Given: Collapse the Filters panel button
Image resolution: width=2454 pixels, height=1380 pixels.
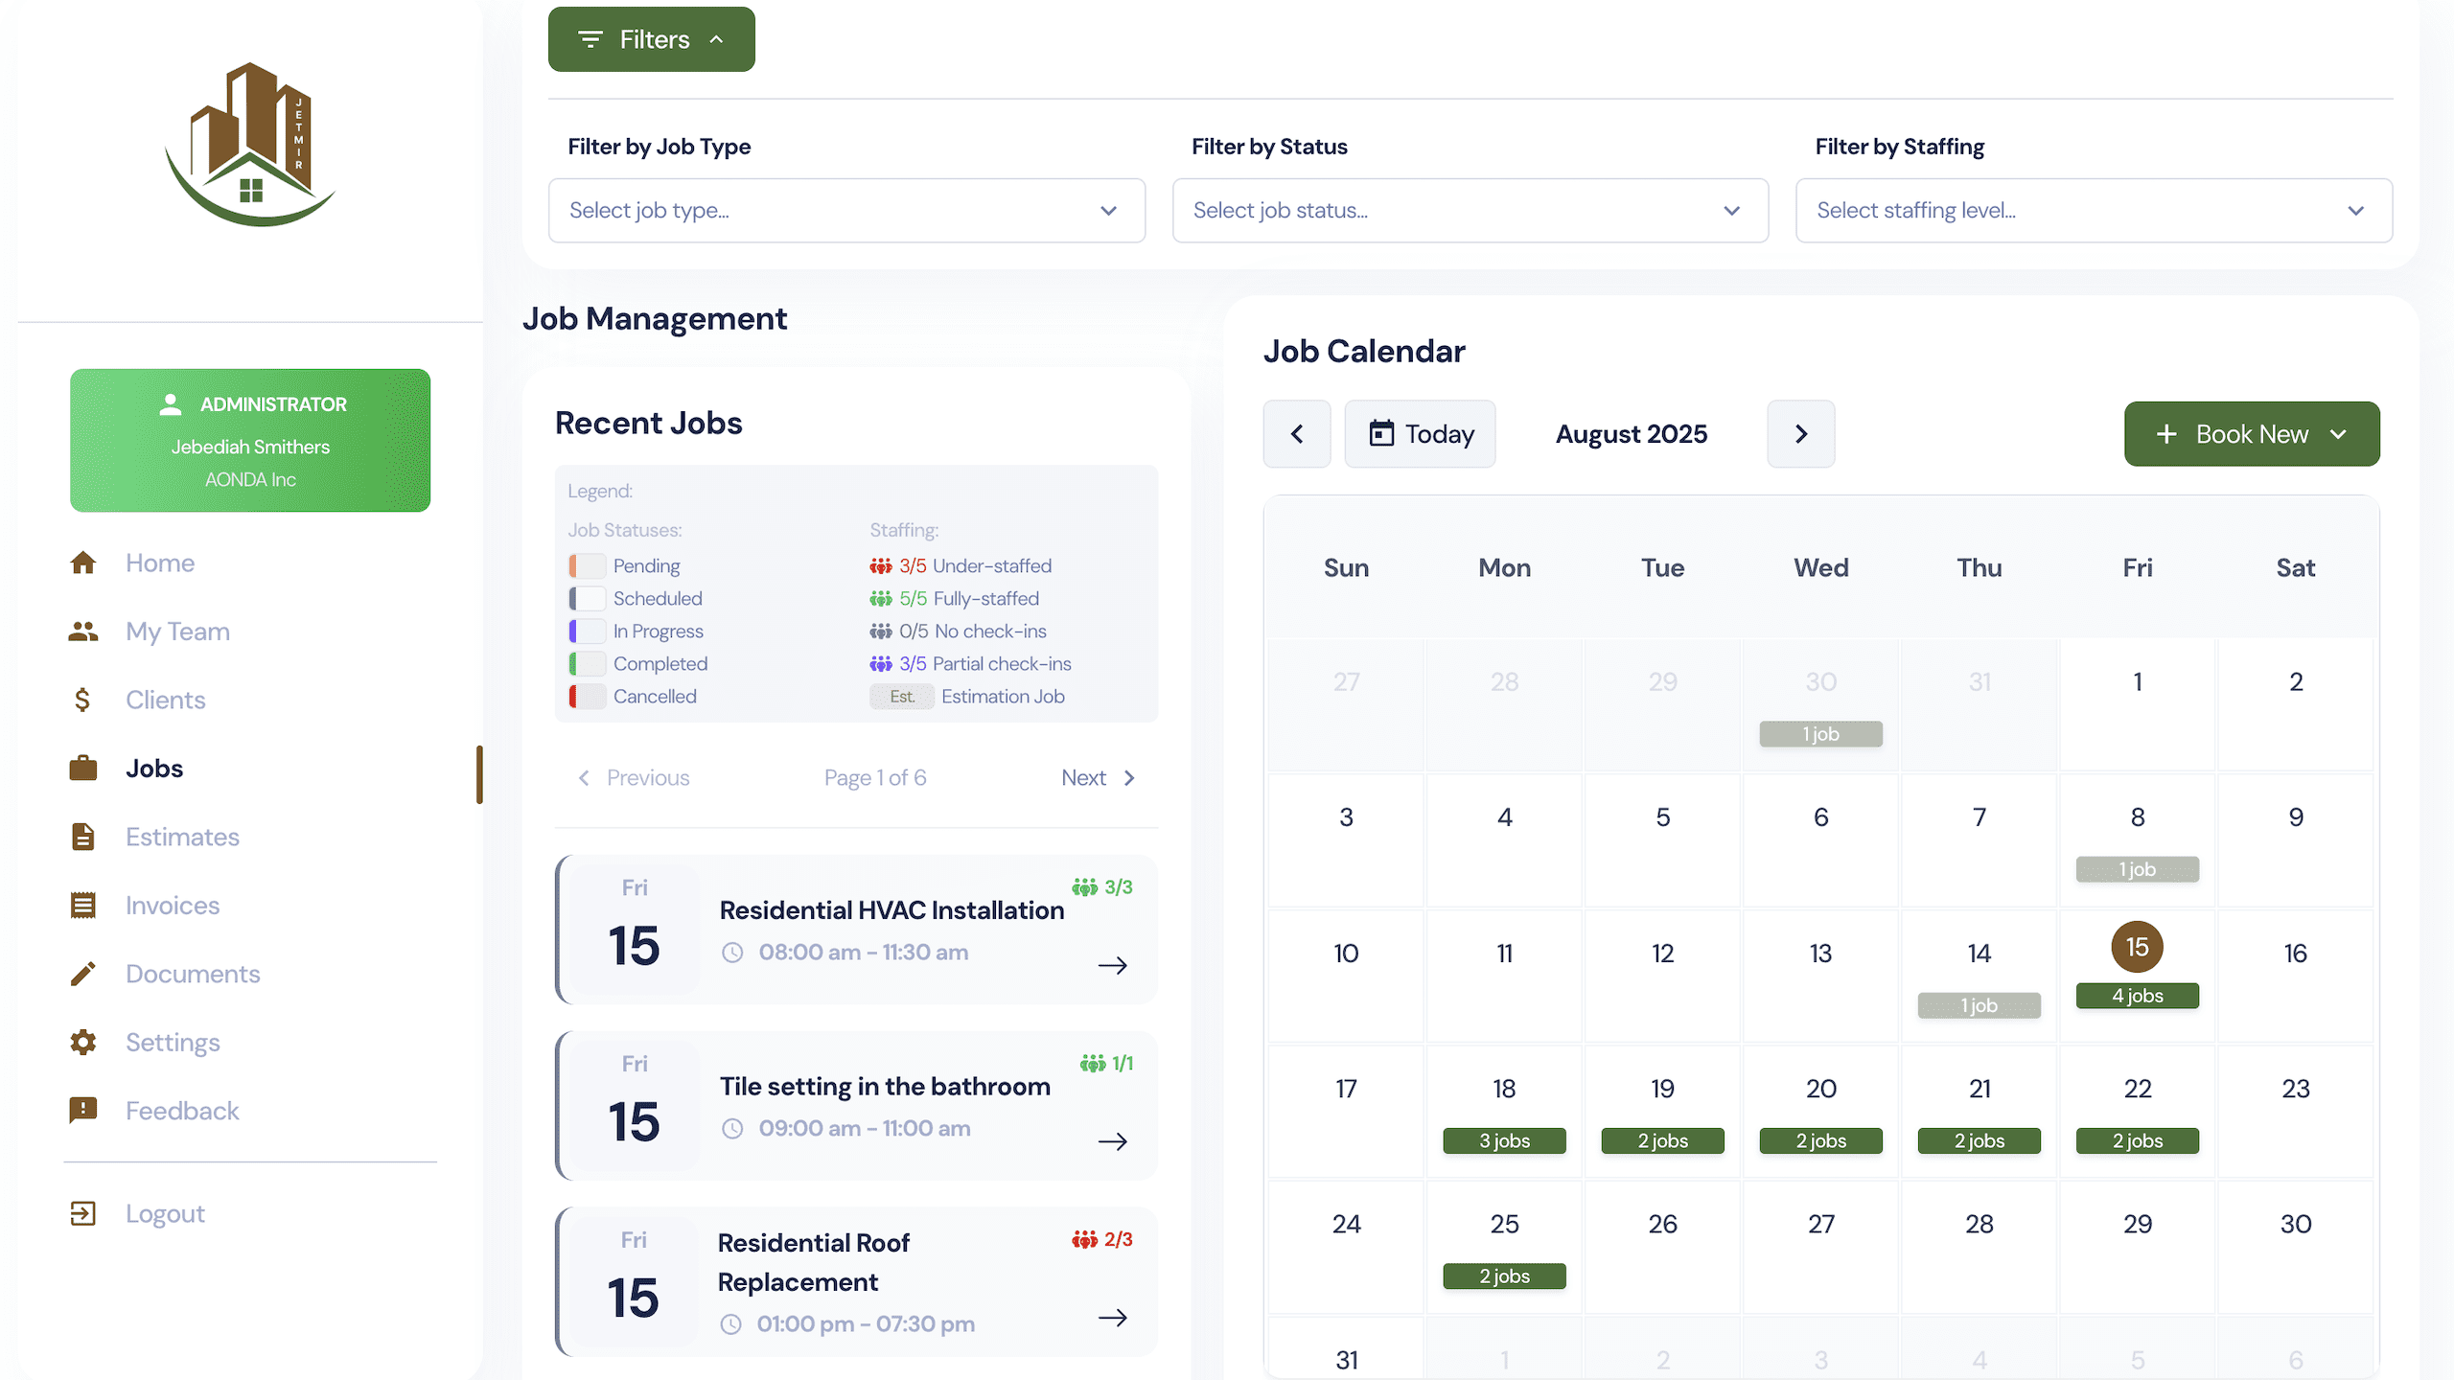Looking at the screenshot, I should pos(652,39).
